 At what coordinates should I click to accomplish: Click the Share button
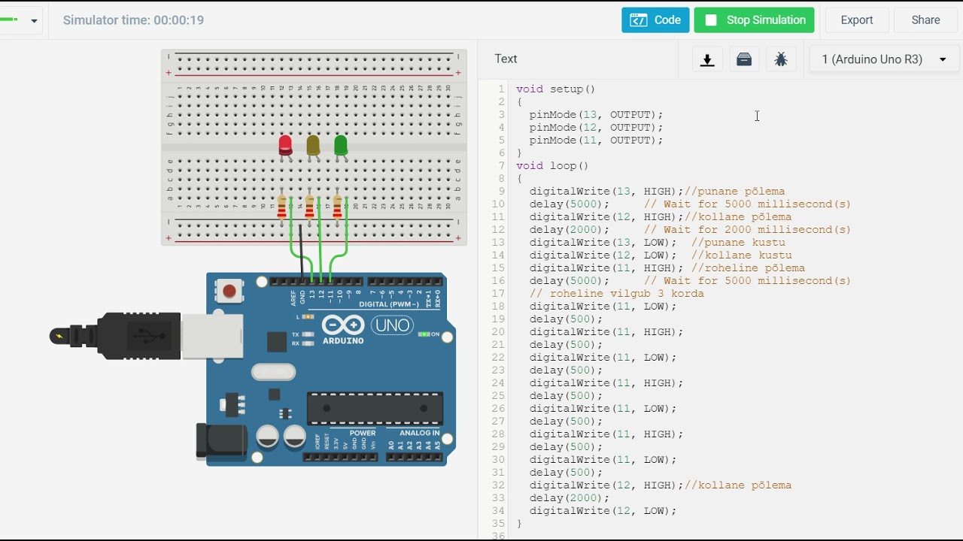pos(925,20)
